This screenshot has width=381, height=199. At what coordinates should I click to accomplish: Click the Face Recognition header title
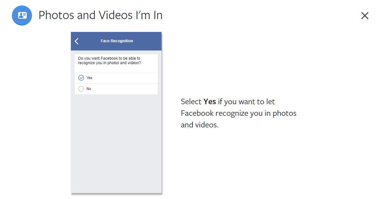[x=117, y=41]
